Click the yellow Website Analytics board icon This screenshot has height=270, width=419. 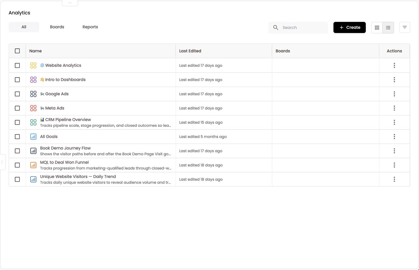33,65
